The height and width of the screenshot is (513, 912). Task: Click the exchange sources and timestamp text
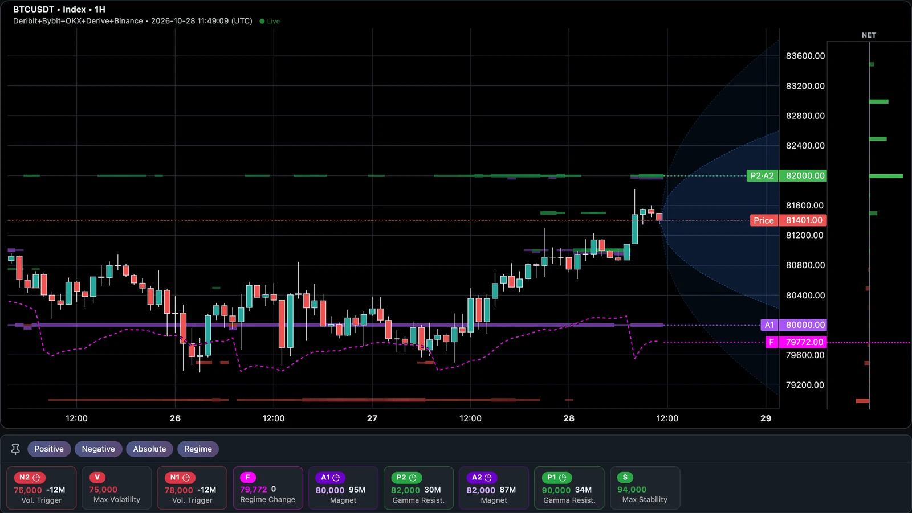tap(133, 21)
